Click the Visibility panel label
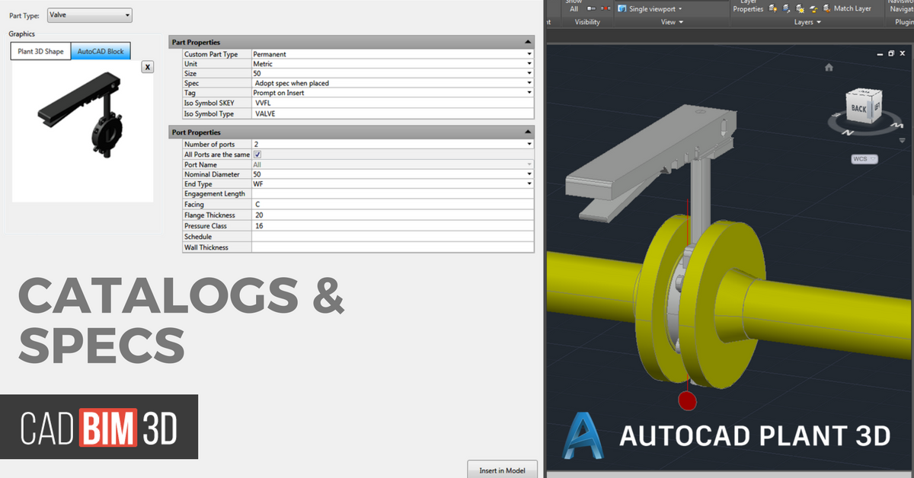 pyautogui.click(x=587, y=22)
